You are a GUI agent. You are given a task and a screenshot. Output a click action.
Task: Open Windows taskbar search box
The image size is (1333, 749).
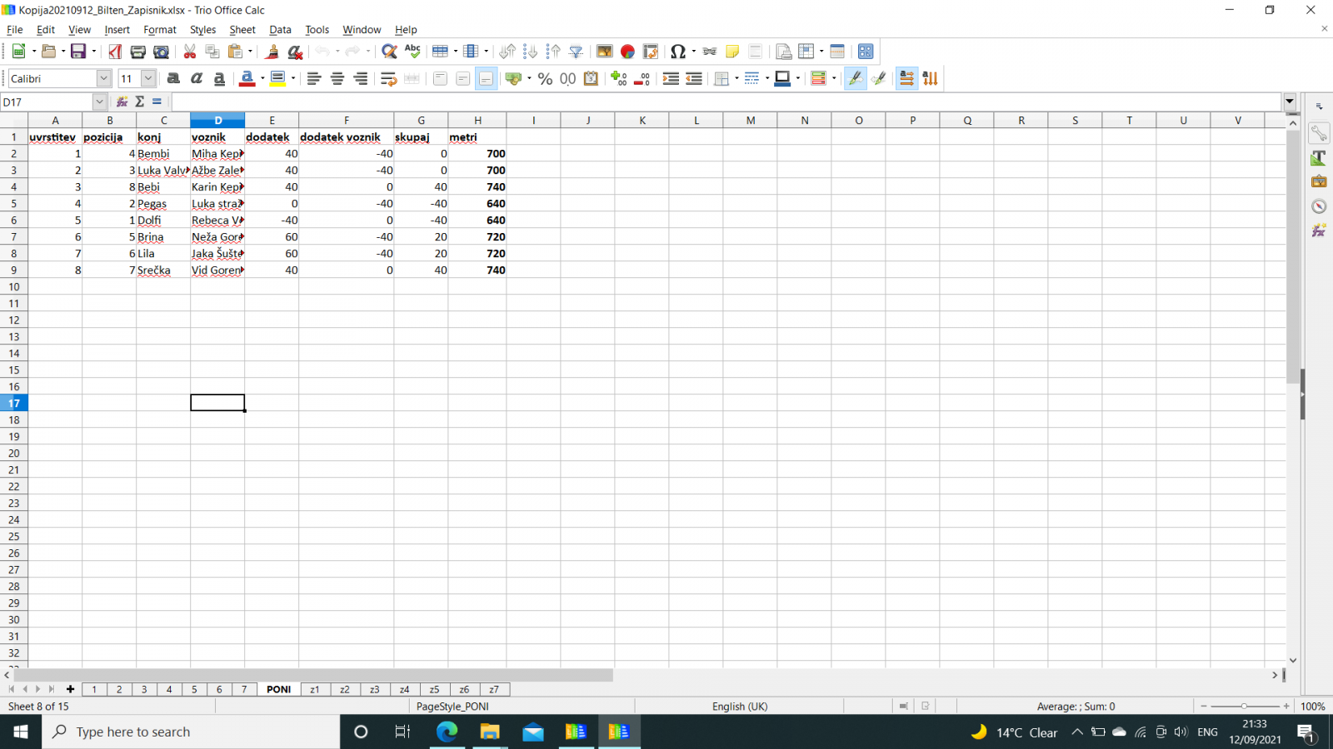(192, 732)
